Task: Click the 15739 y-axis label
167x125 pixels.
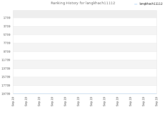Action: (6, 77)
